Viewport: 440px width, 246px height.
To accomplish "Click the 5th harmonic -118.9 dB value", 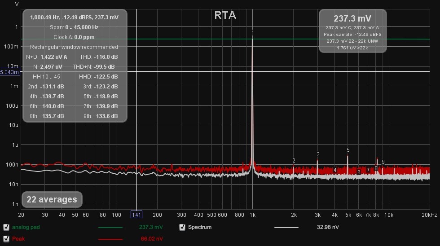I will tap(106, 96).
